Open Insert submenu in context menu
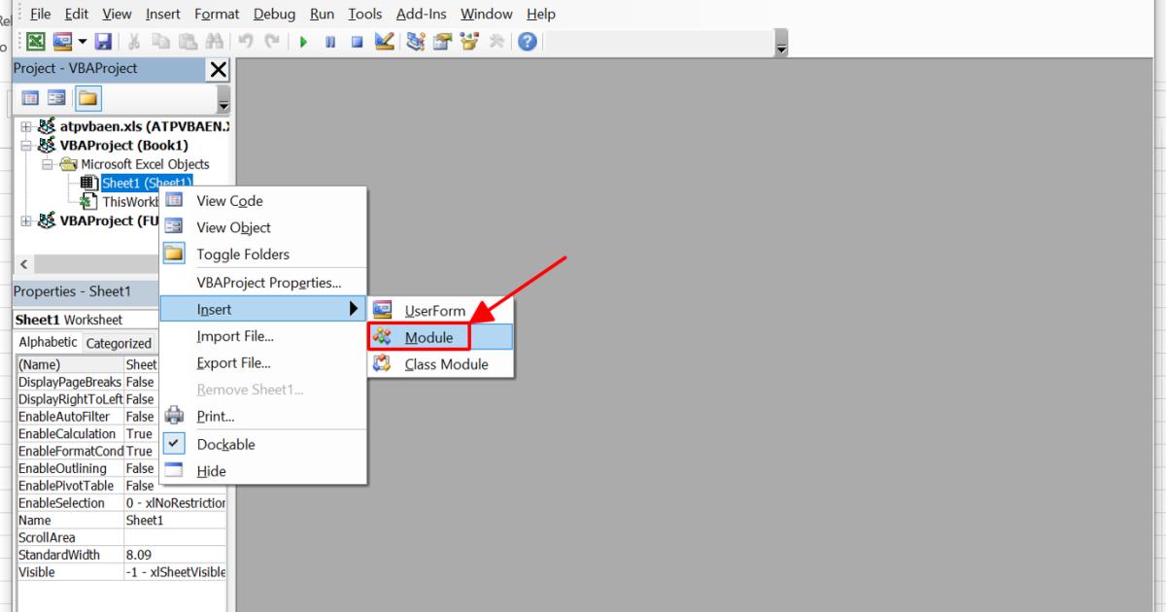The image size is (1166, 612). coord(262,310)
